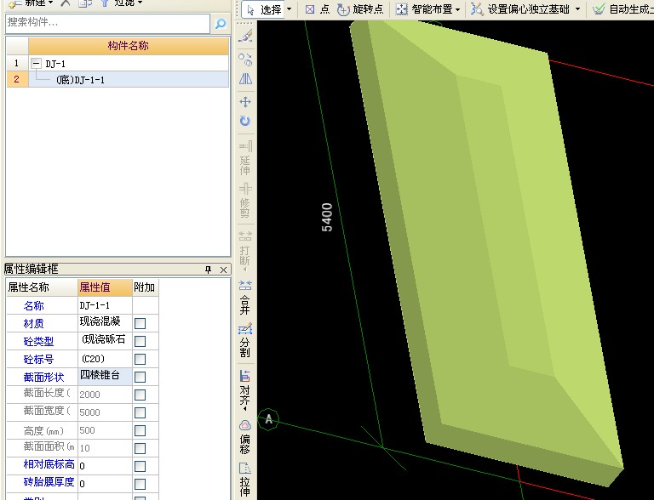Toggle 附加 checkbox for 材质 row
Viewport: 654px width, 500px height.
click(x=141, y=323)
